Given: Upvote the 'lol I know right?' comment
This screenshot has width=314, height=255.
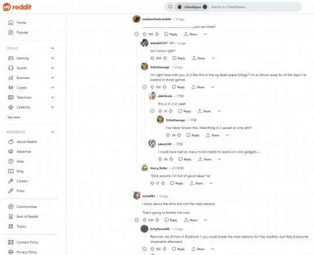Looking at the screenshot, I should point(152,58).
